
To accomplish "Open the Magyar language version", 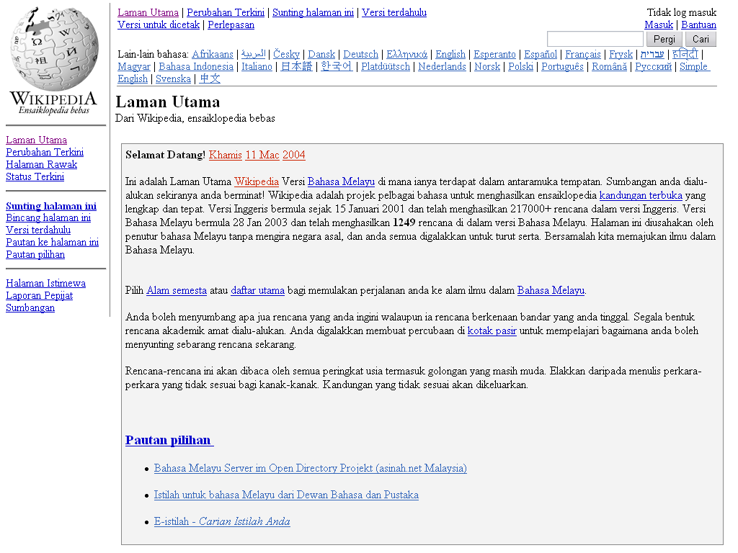I will pos(134,67).
